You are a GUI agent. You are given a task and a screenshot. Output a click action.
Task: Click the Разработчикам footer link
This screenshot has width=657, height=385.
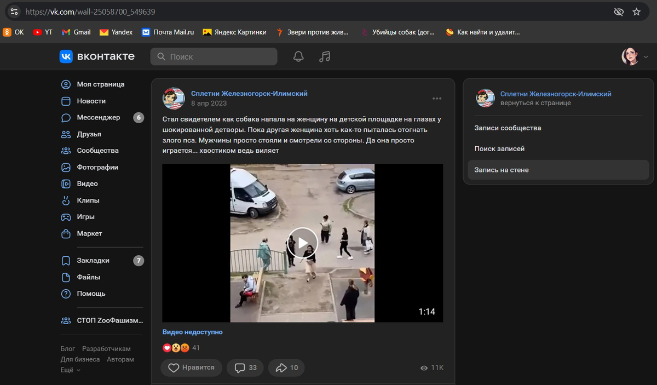(106, 349)
